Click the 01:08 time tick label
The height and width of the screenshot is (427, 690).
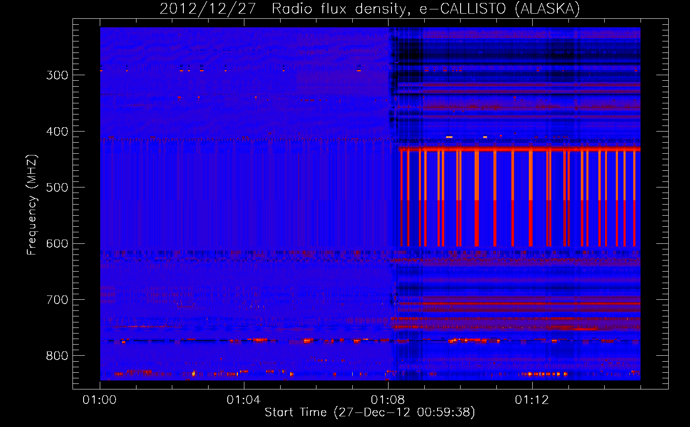(388, 400)
